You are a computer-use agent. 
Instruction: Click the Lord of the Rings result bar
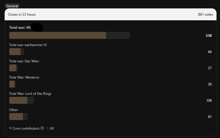[x=21, y=100]
